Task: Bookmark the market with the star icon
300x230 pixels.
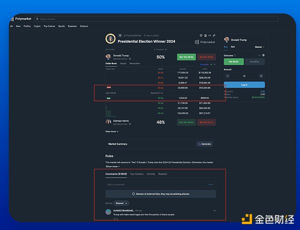Action: pyautogui.click(x=200, y=35)
